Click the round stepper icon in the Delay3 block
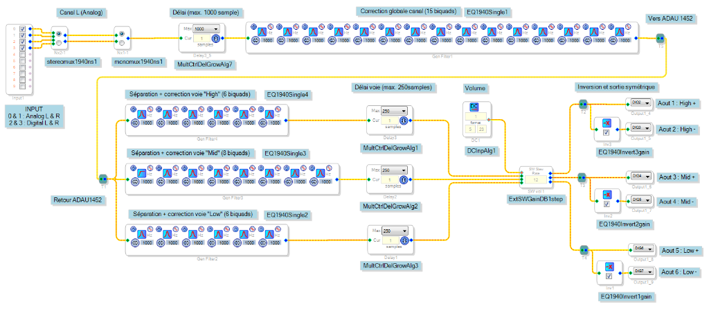The height and width of the screenshot is (311, 709). (403, 121)
